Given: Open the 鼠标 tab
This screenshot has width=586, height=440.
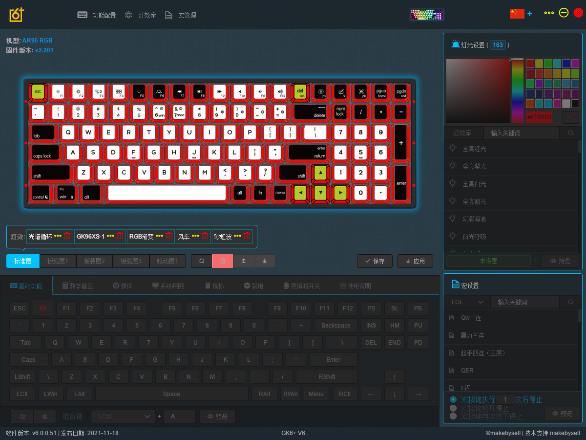Looking at the screenshot, I should (214, 286).
